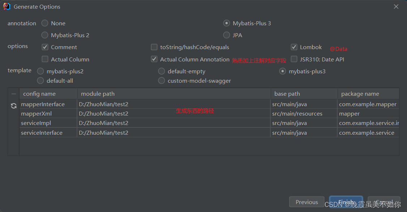Image resolution: width=407 pixels, height=212 pixels.
Task: Select the None annotation option
Action: (44, 23)
